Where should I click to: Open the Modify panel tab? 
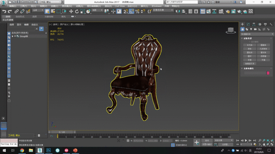coord(248,24)
